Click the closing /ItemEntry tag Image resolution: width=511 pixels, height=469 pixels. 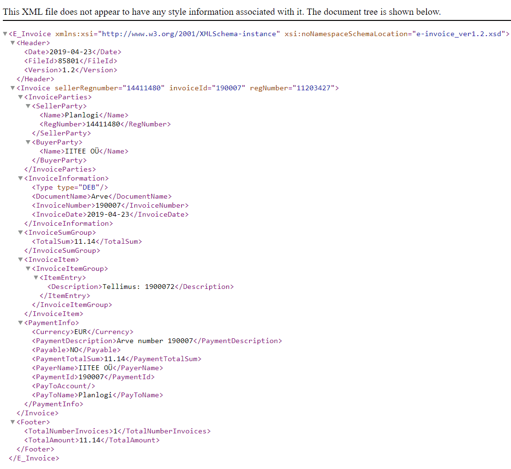(65, 296)
